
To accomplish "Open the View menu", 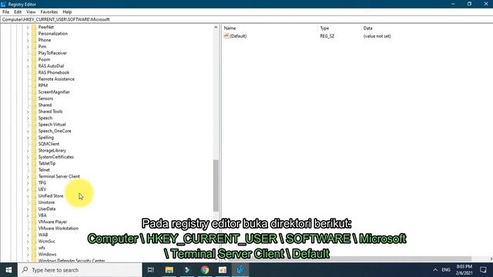I will [31, 12].
